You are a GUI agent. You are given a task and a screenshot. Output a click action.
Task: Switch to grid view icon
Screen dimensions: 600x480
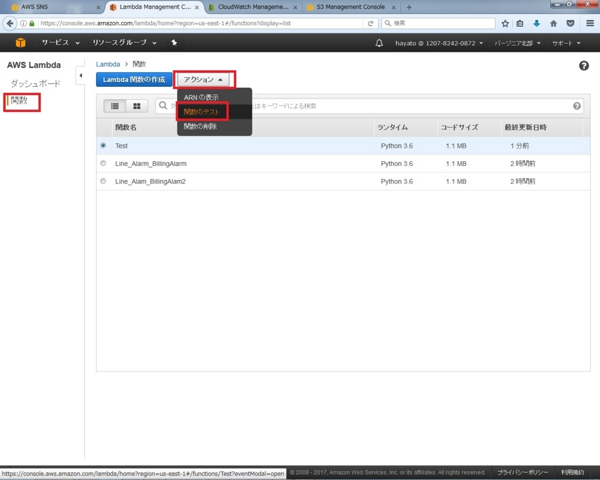(x=137, y=106)
